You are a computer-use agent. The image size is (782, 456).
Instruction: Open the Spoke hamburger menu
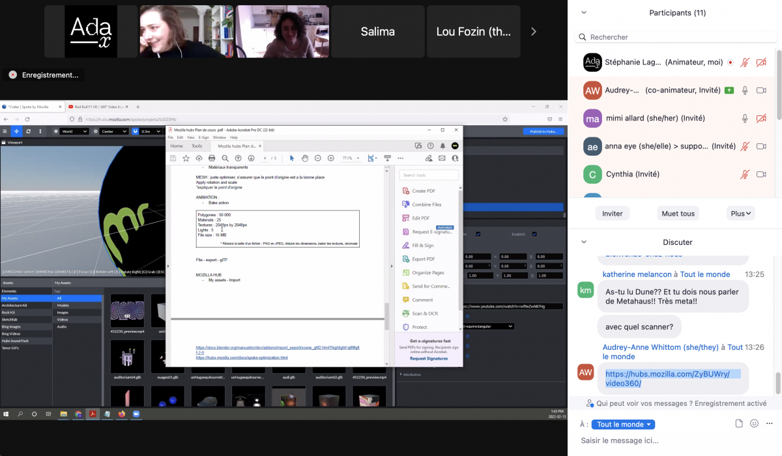(x=5, y=131)
